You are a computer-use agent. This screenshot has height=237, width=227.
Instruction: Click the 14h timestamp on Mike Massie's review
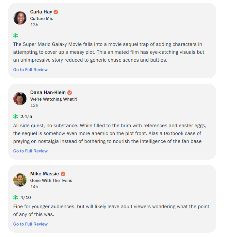[x=34, y=187]
